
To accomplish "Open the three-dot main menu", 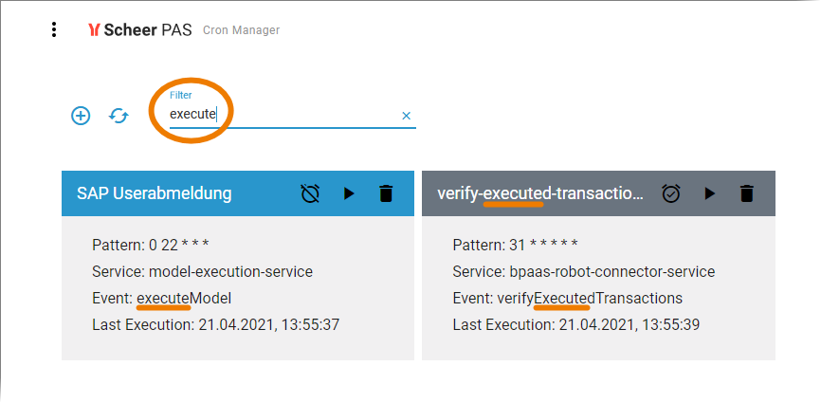I will [x=54, y=29].
